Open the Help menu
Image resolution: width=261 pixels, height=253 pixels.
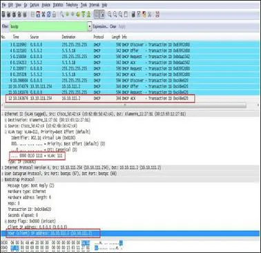click(x=104, y=5)
